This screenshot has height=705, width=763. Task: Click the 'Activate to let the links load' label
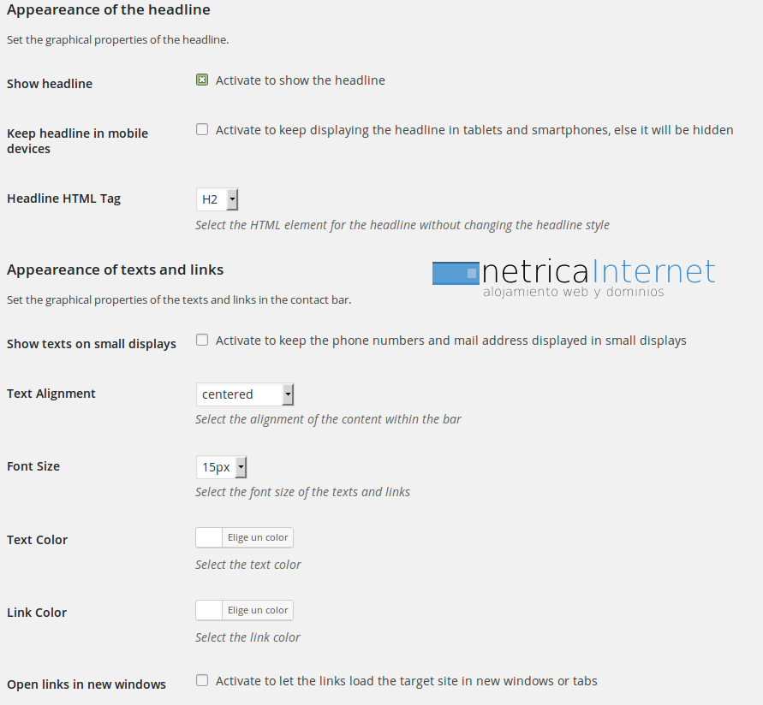pyautogui.click(x=406, y=681)
